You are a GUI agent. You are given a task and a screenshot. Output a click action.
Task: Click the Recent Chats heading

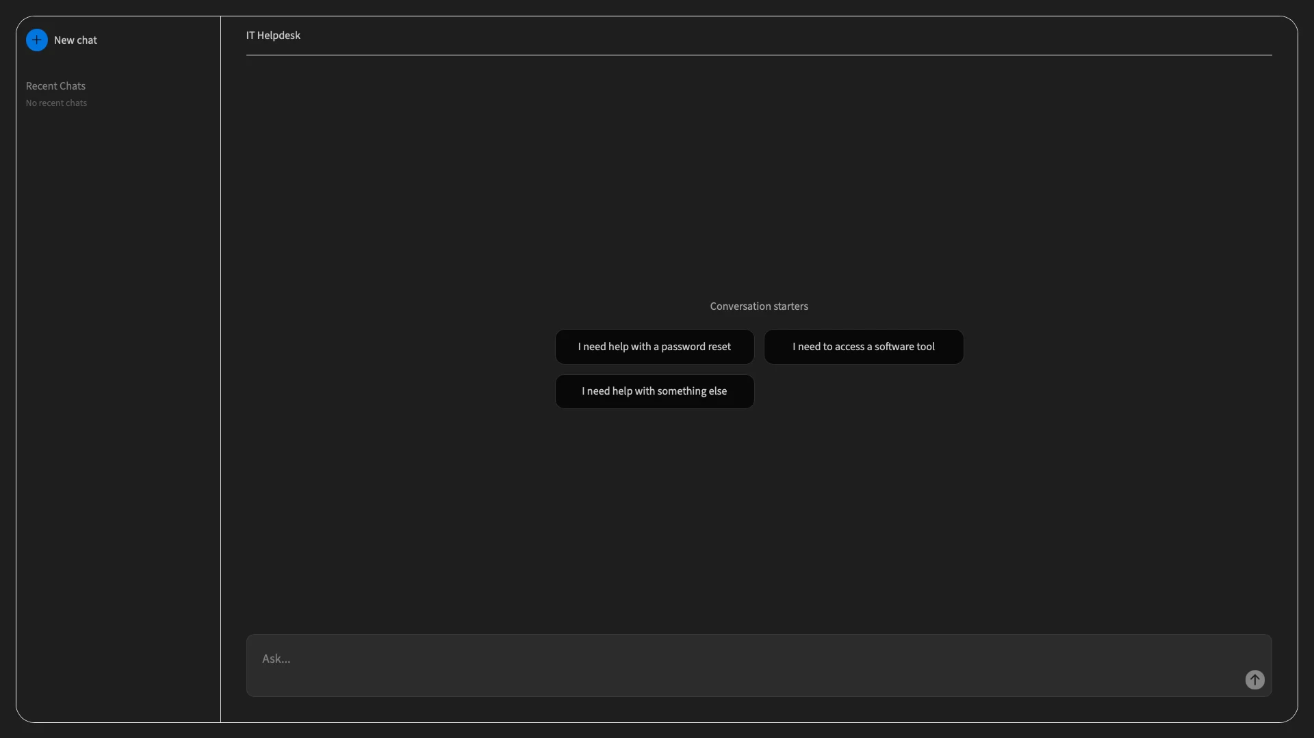55,86
